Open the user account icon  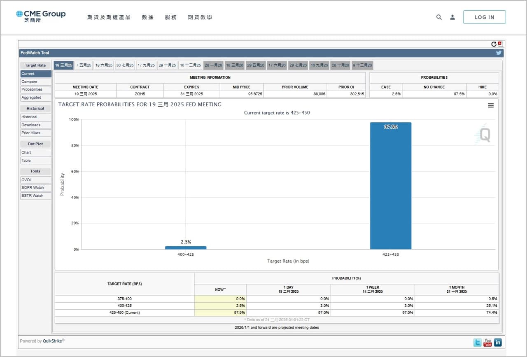tap(452, 17)
